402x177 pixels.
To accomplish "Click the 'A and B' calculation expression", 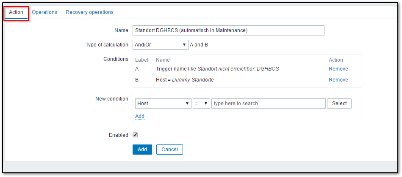I will [199, 45].
